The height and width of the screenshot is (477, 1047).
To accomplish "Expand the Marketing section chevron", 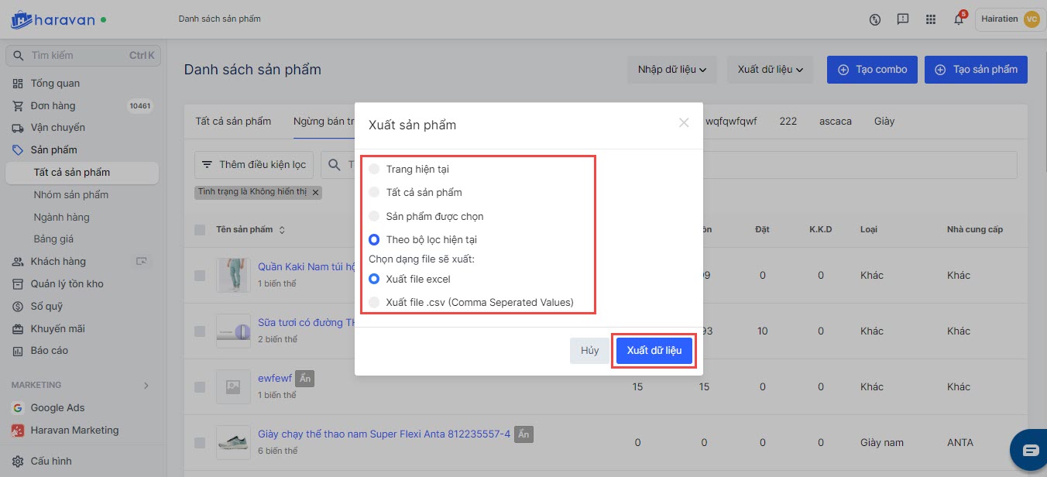I will tap(146, 385).
